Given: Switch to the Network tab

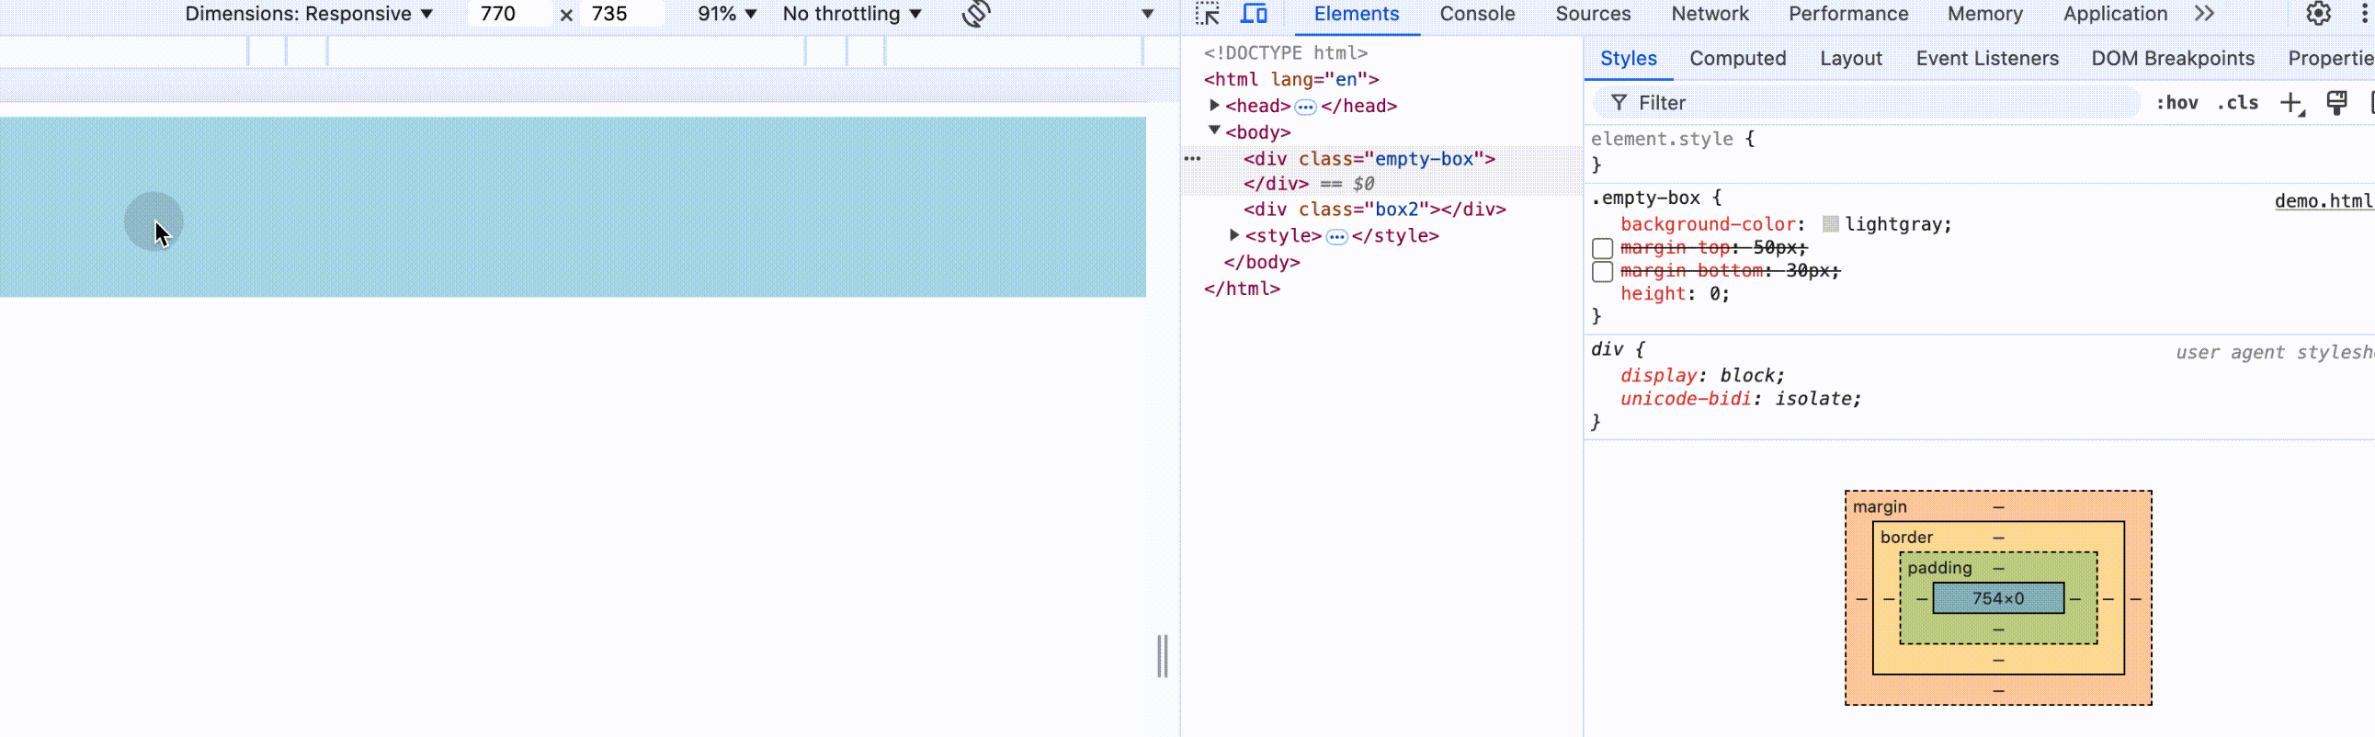Looking at the screenshot, I should 1710,14.
